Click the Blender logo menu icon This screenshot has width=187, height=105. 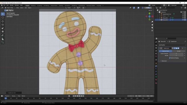(2, 5)
